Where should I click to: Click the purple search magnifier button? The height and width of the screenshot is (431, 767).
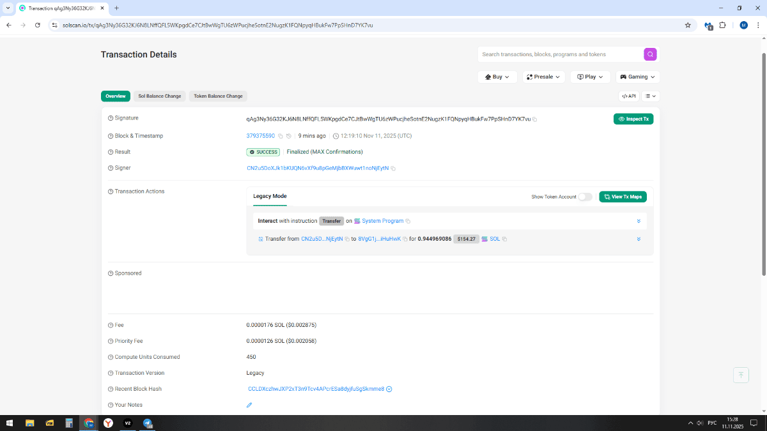[x=650, y=54]
